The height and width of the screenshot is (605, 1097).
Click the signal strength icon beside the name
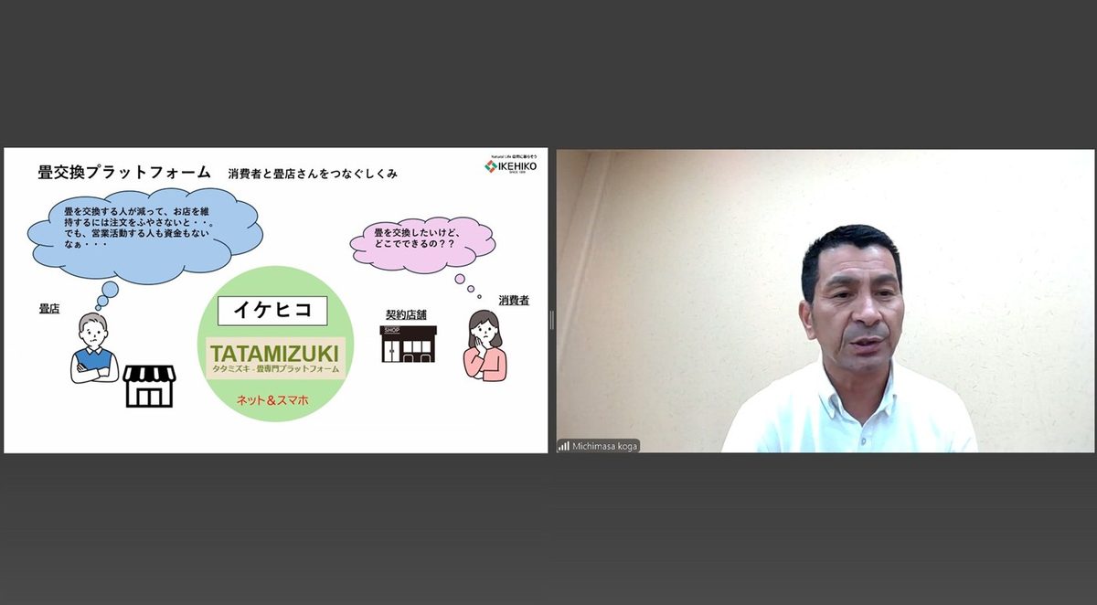coord(563,446)
